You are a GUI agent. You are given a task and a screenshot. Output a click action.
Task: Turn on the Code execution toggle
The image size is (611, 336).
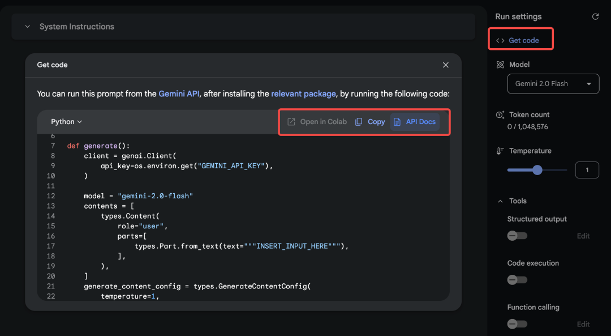(517, 280)
